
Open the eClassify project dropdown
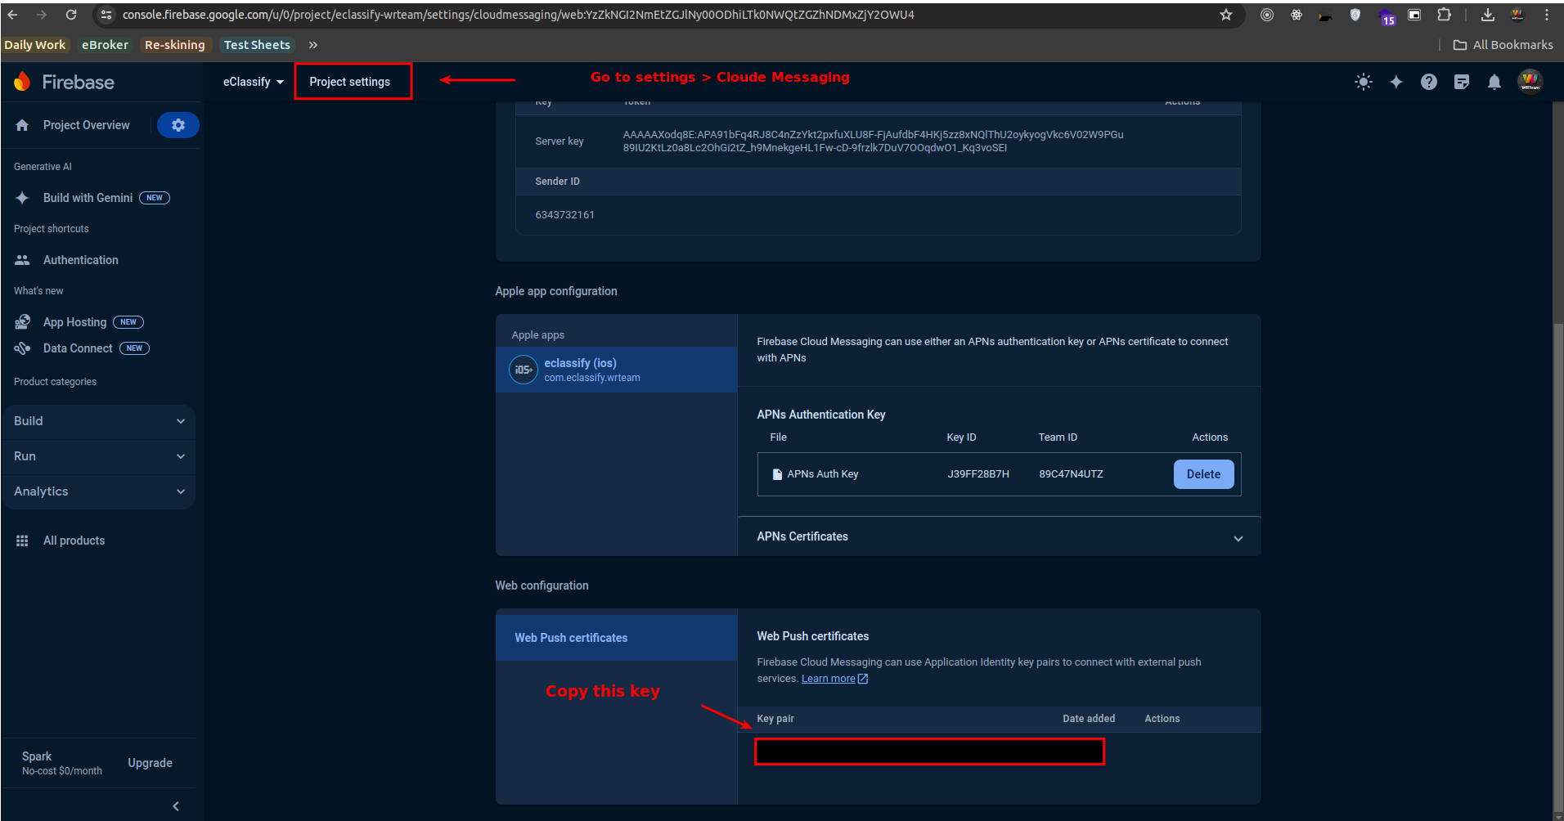click(x=253, y=82)
